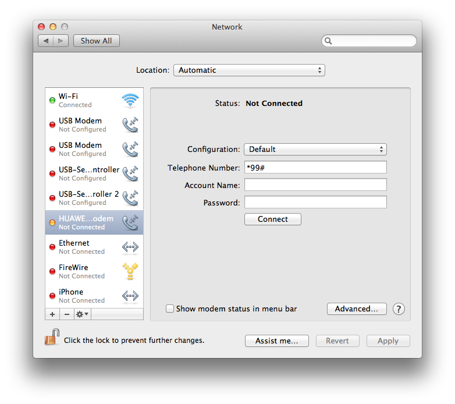The width and height of the screenshot is (455, 404).
Task: Click the iPhone arrows icon
Action: 130,296
